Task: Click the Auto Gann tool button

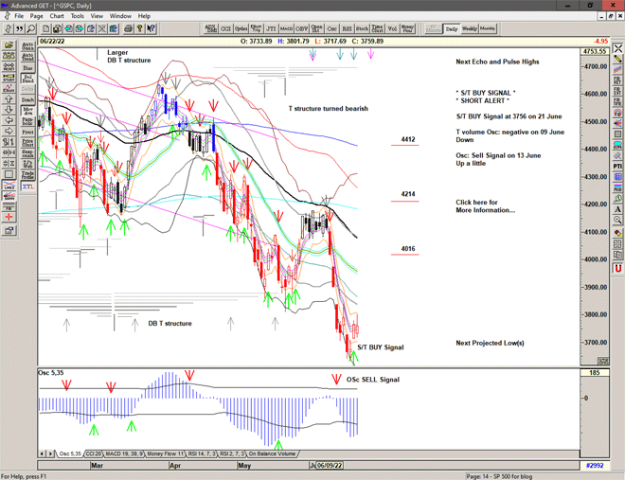Action: [x=27, y=44]
